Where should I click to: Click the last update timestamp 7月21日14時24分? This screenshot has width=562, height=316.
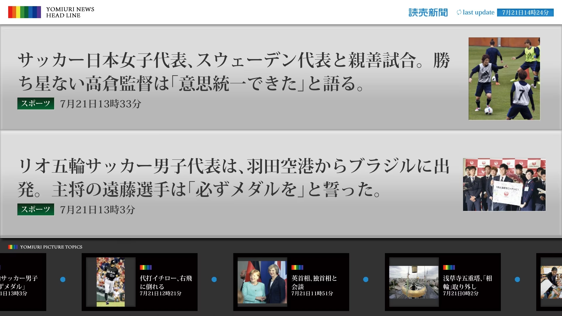(x=525, y=12)
